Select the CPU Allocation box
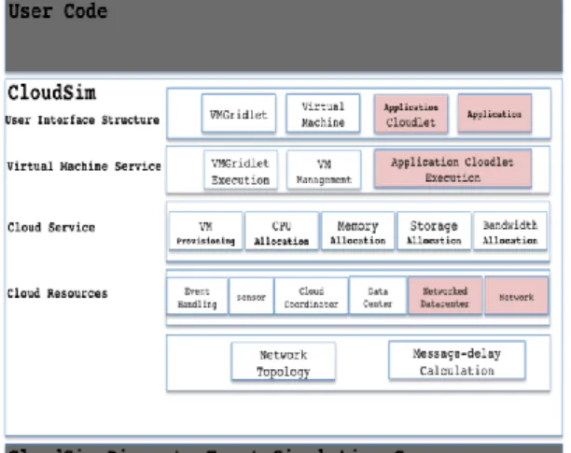This screenshot has width=571, height=453. 282,231
